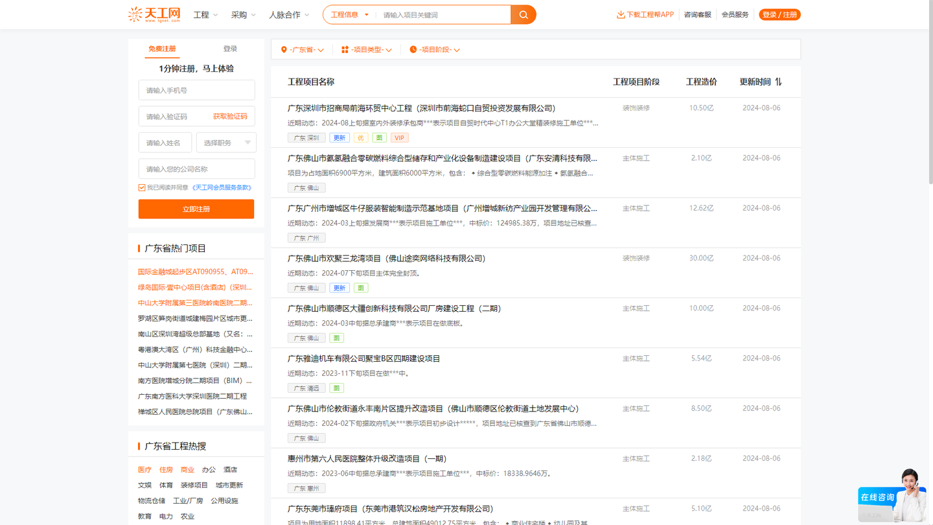Open hot project 广东南方医科大学深圳医院二期工程
The image size is (933, 525).
click(192, 396)
